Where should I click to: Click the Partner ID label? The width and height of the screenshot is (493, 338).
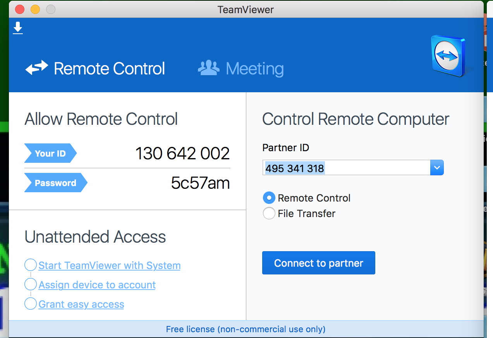tap(286, 148)
